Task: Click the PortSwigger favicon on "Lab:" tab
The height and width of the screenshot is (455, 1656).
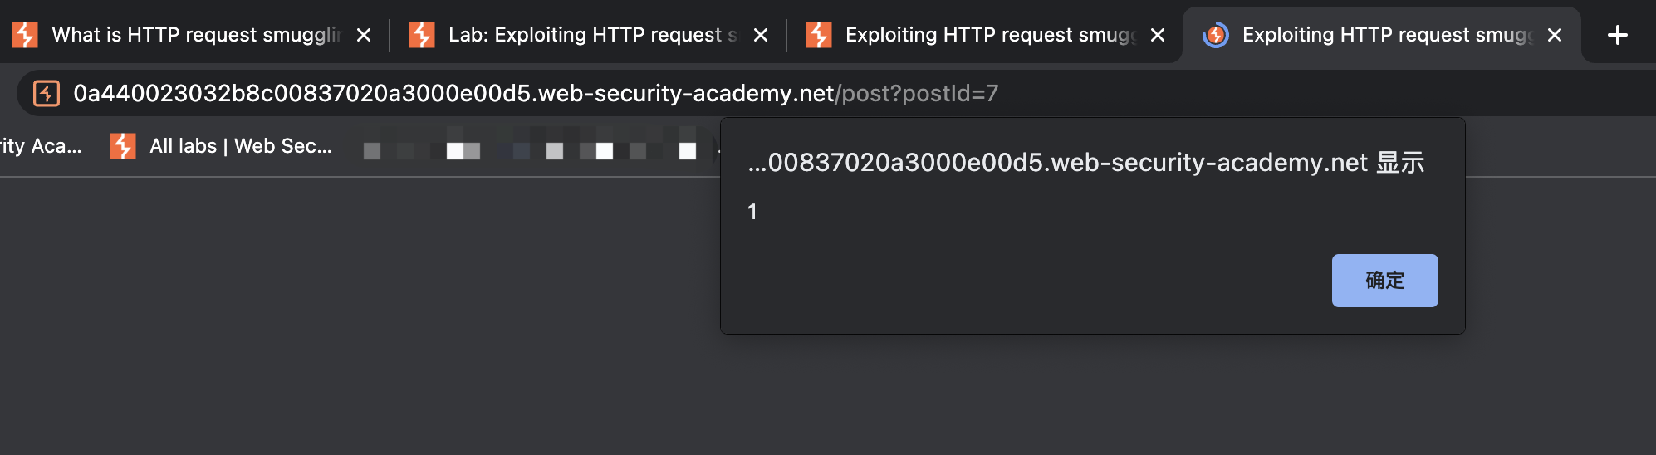Action: pyautogui.click(x=422, y=35)
